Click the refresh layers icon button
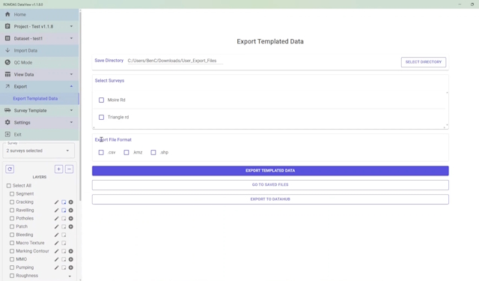Screen dimensions: 479x281 tap(10, 169)
